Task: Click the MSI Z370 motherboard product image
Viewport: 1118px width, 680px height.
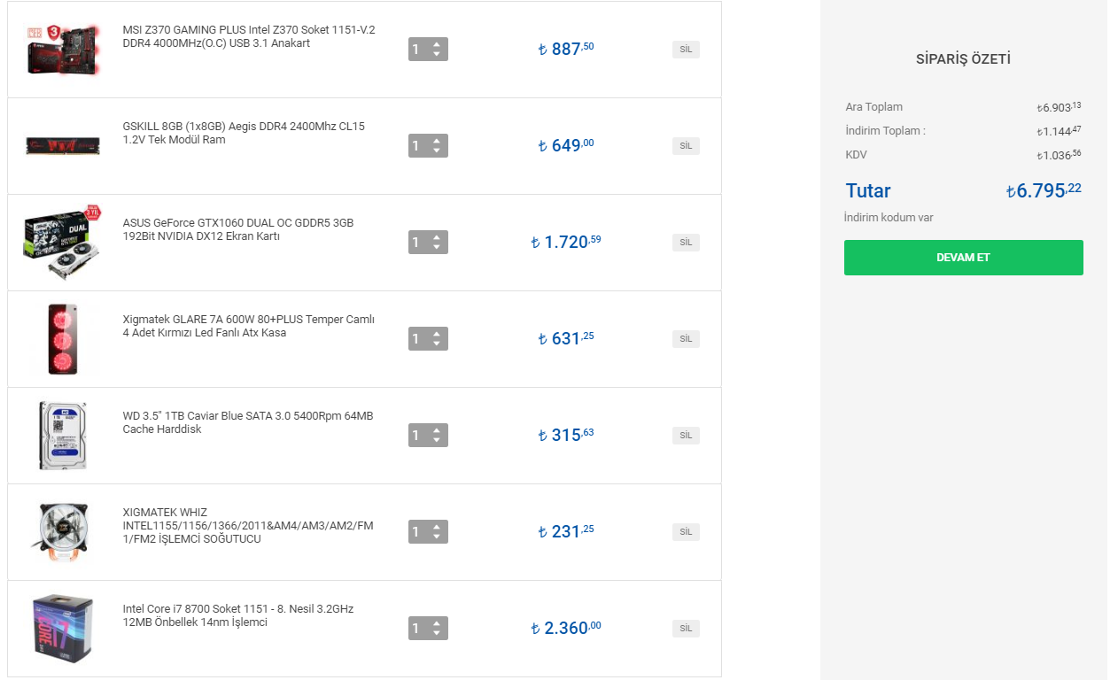Action: (x=62, y=50)
